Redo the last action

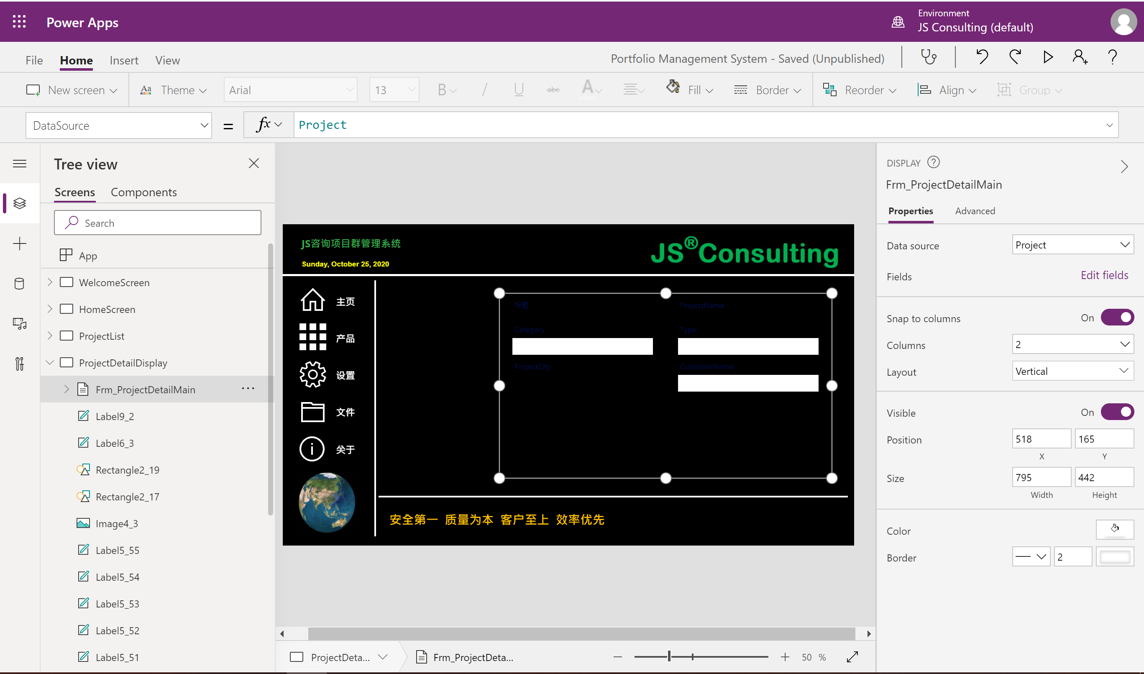(1015, 57)
